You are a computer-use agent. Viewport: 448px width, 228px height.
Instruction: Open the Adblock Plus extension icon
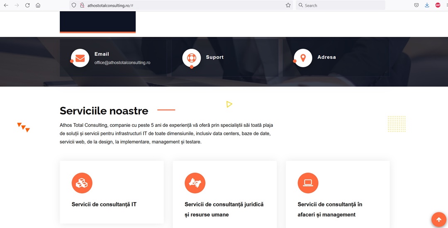438,5
